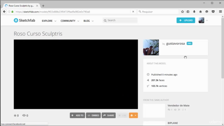Go to the browser home page icon
The image size is (224, 126).
click(x=201, y=12)
